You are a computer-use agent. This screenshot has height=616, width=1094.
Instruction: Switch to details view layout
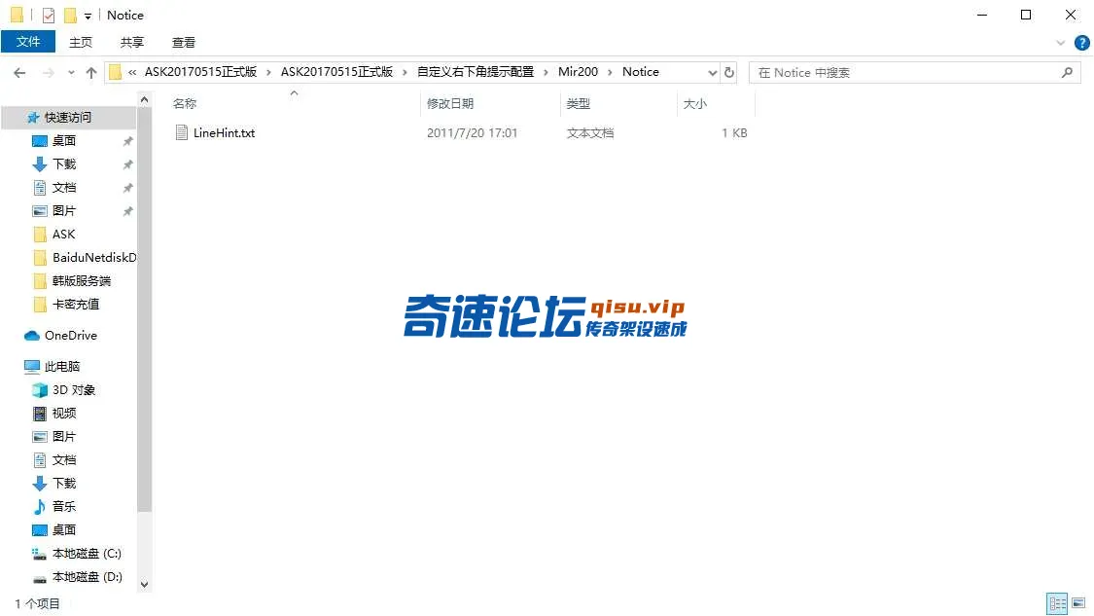(x=1057, y=603)
